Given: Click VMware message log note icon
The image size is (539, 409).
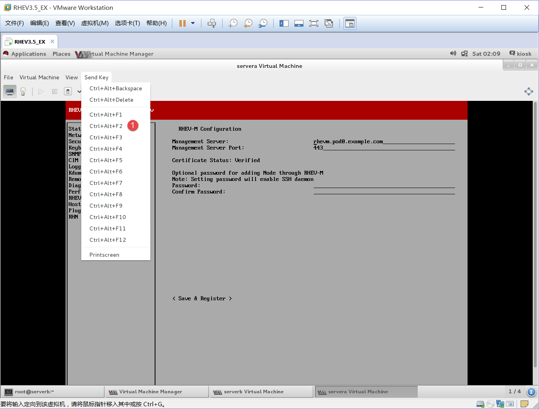Looking at the screenshot, I should tap(524, 404).
